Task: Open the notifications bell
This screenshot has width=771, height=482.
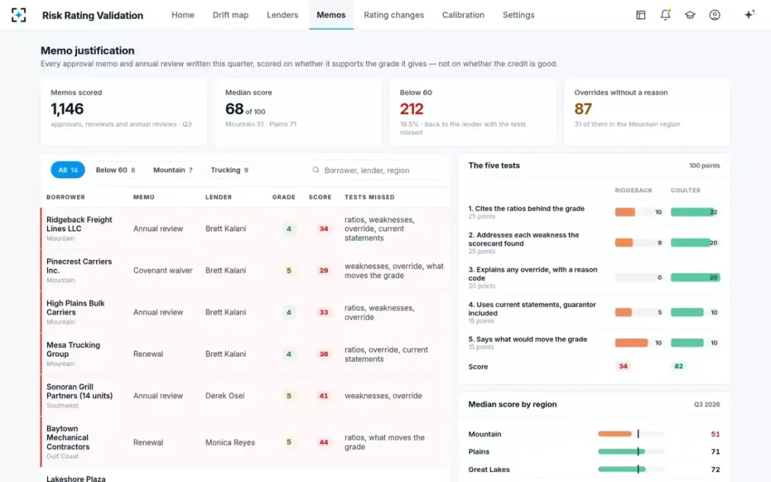Action: (666, 15)
